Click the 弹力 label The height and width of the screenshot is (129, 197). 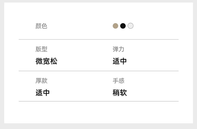[x=118, y=49]
